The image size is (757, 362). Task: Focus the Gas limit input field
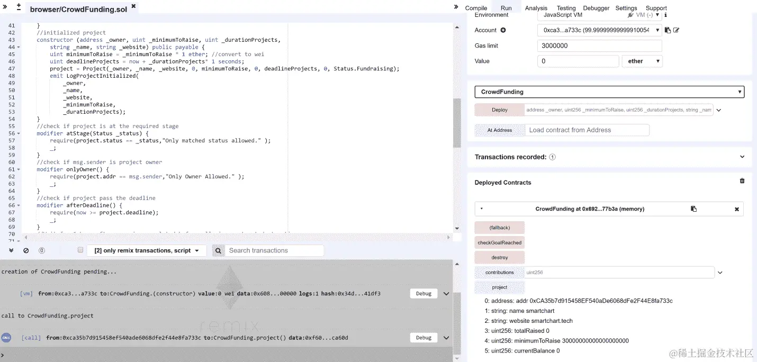[x=600, y=46]
